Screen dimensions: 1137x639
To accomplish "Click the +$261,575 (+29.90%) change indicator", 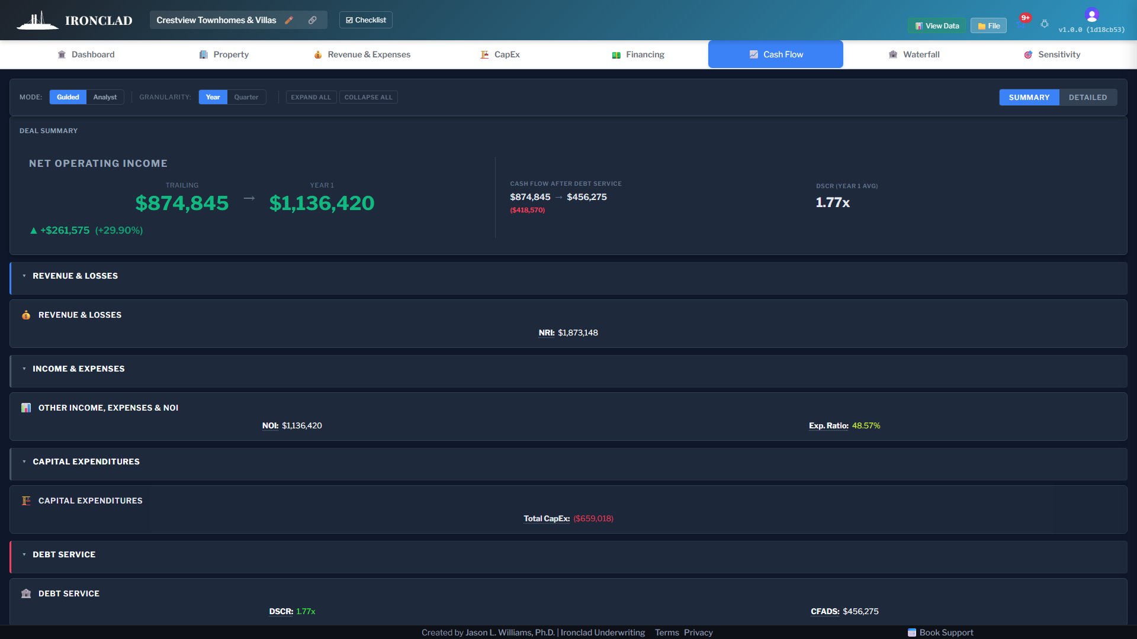I will click(86, 230).
